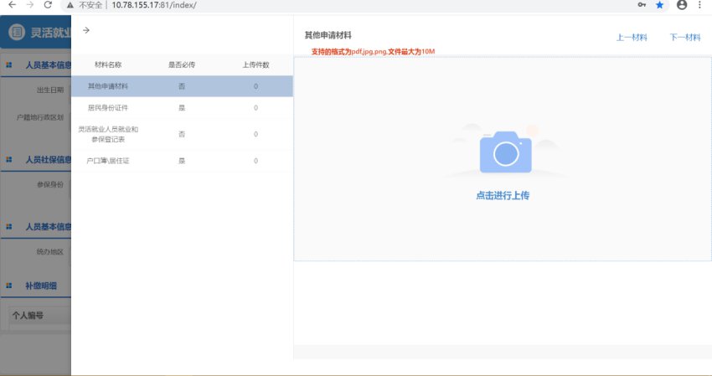Screen dimensions: 712x376
Task: Select the 户口簿\居住证 row
Action: coord(107,161)
